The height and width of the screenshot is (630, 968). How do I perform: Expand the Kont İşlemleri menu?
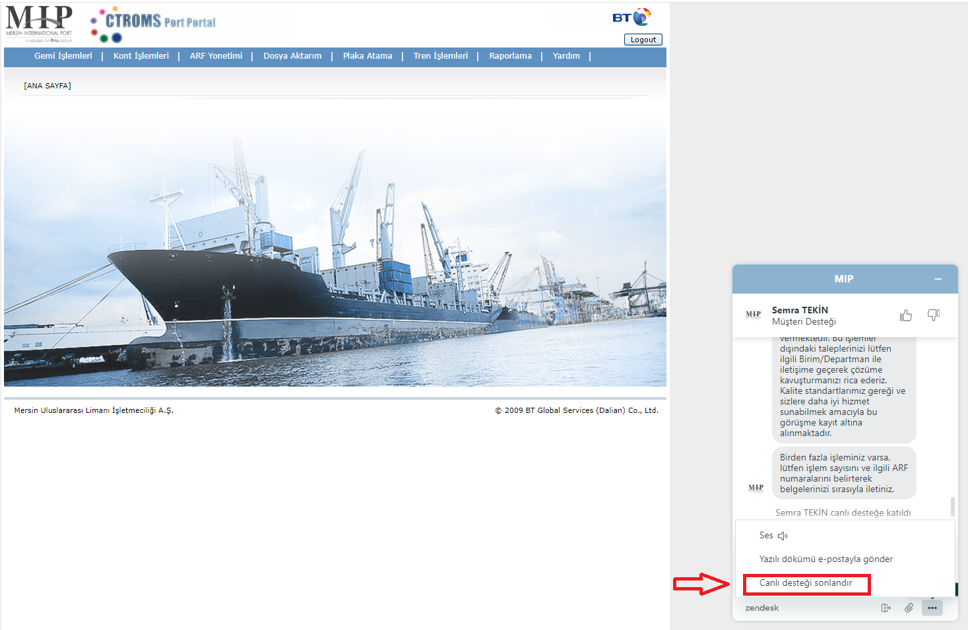[141, 56]
